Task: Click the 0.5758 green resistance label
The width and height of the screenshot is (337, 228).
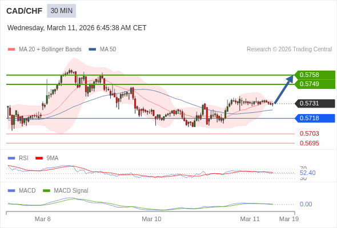Action: tap(315, 75)
